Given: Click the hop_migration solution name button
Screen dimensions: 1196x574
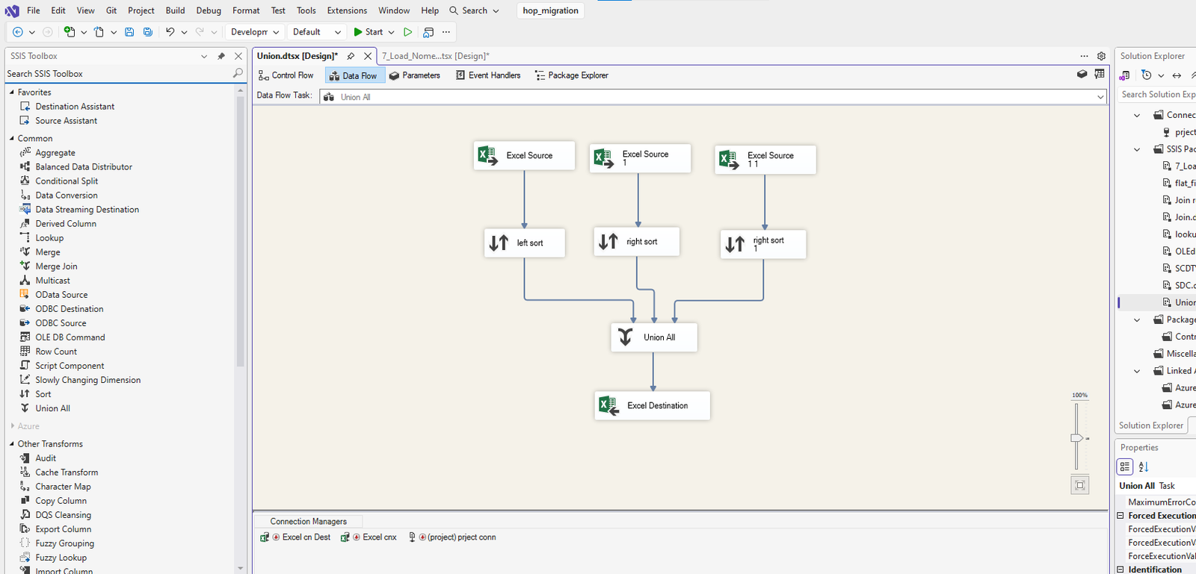Looking at the screenshot, I should click(551, 10).
